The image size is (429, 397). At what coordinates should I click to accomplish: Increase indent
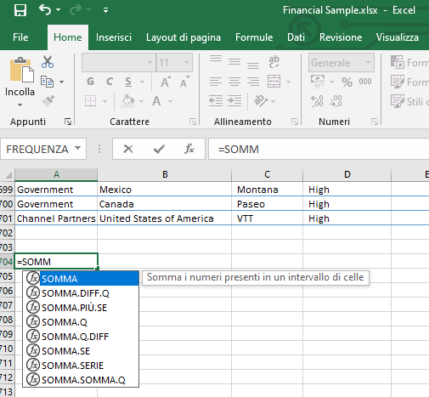(x=234, y=101)
